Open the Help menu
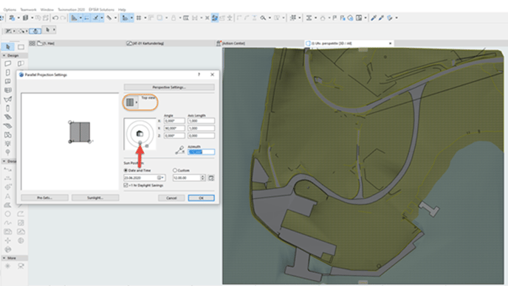Image resolution: width=508 pixels, height=286 pixels. coord(122,10)
